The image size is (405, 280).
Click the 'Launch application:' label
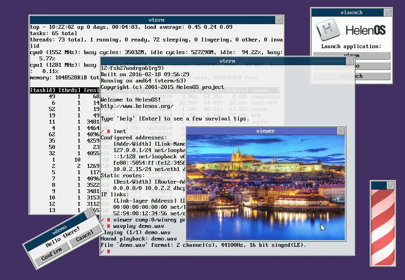tap(351, 47)
